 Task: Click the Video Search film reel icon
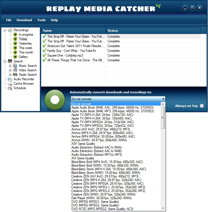(x=15, y=70)
